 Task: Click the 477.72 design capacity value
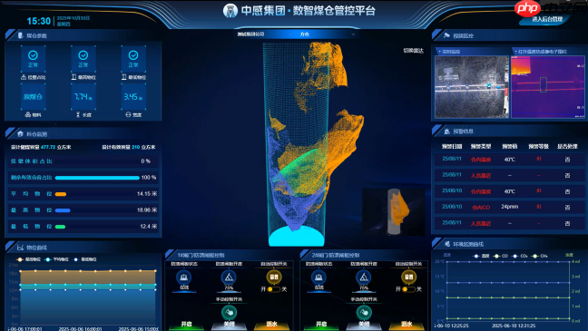coord(48,147)
